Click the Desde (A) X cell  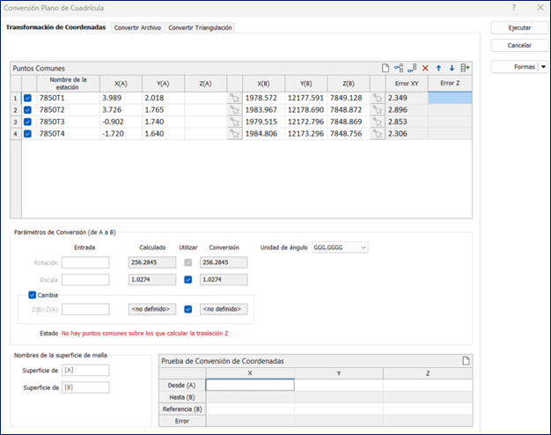tap(250, 385)
